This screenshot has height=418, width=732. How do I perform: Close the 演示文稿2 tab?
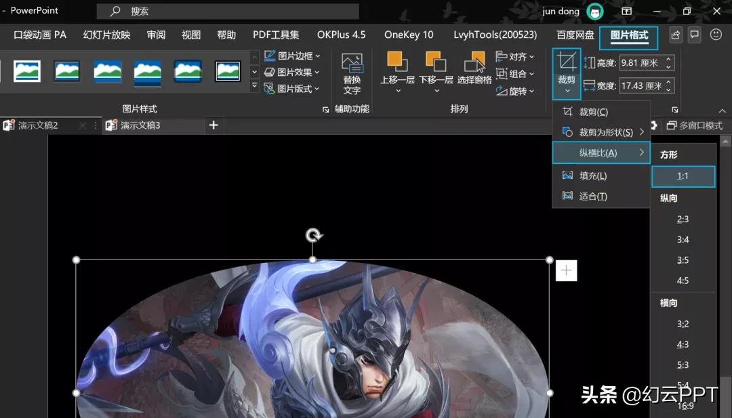point(83,125)
